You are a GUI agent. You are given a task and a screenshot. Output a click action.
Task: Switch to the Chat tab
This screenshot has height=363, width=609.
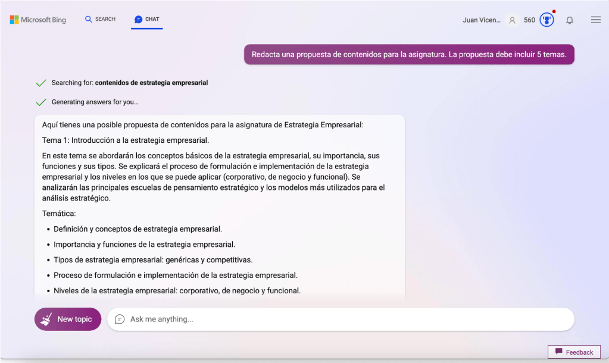pyautogui.click(x=146, y=20)
